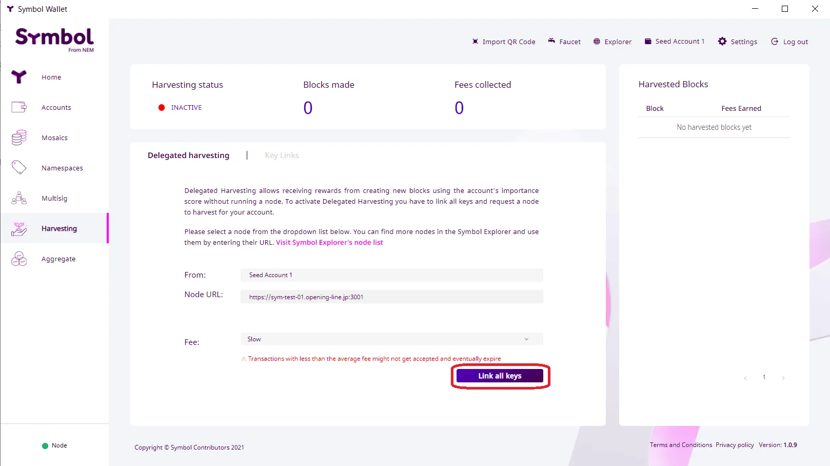This screenshot has width=830, height=466.
Task: Click the Home icon in the sidebar
Action: pyautogui.click(x=19, y=77)
